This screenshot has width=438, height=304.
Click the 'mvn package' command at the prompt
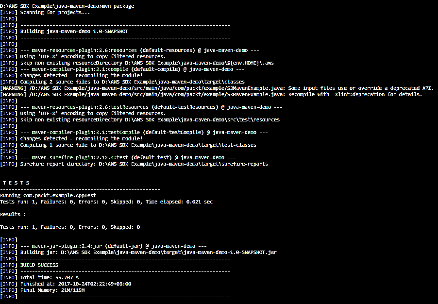[x=118, y=6]
